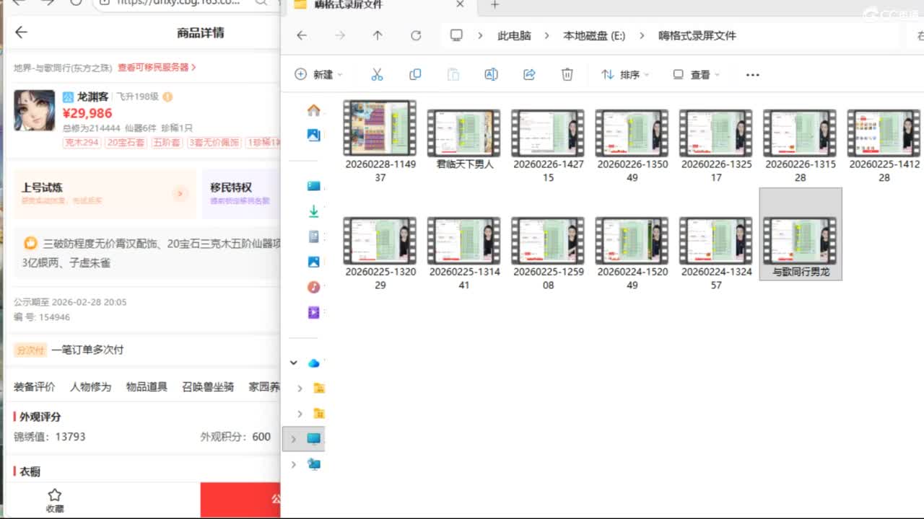Image resolution: width=924 pixels, height=519 pixels.
Task: Click the Rename icon in toolbar
Action: [491, 75]
